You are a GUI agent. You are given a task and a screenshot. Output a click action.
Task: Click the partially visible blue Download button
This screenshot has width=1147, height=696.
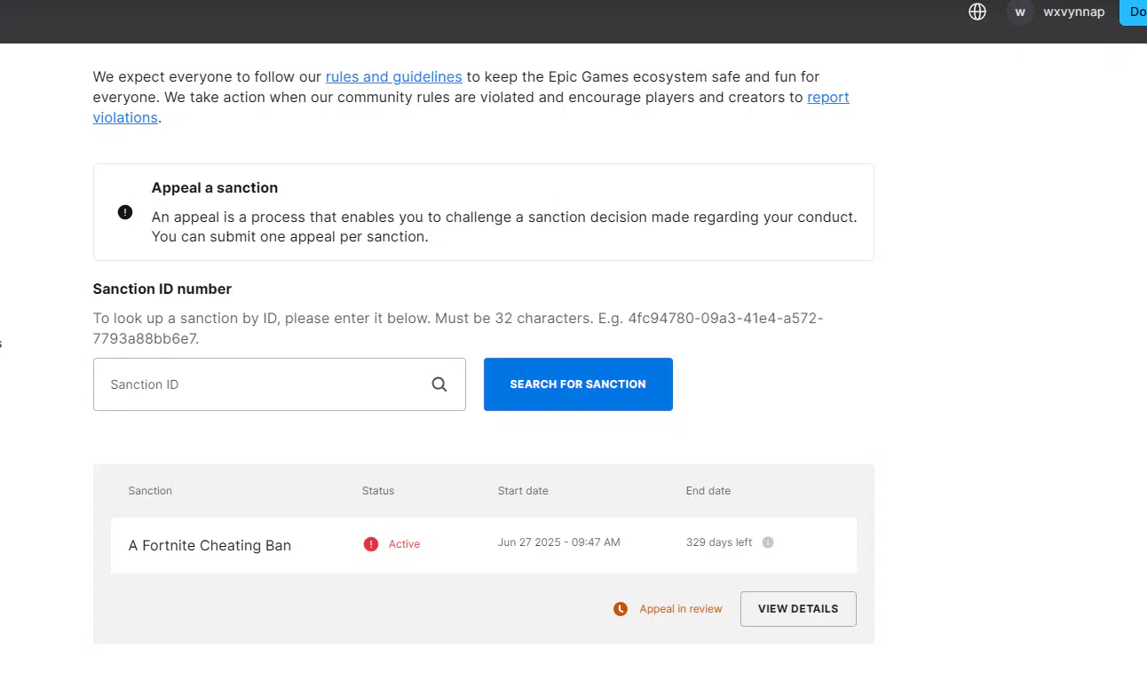click(x=1134, y=12)
